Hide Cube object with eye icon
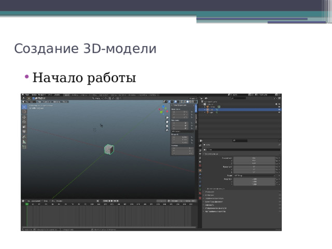The image size is (332, 249). pos(280,109)
